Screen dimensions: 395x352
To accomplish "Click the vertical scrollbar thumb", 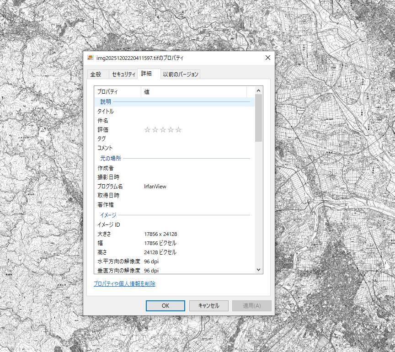I will [259, 117].
